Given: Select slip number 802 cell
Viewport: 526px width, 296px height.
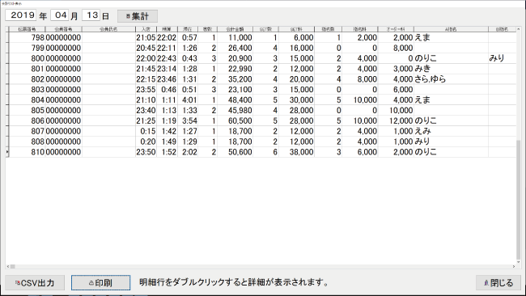Looking at the screenshot, I should tap(28, 79).
